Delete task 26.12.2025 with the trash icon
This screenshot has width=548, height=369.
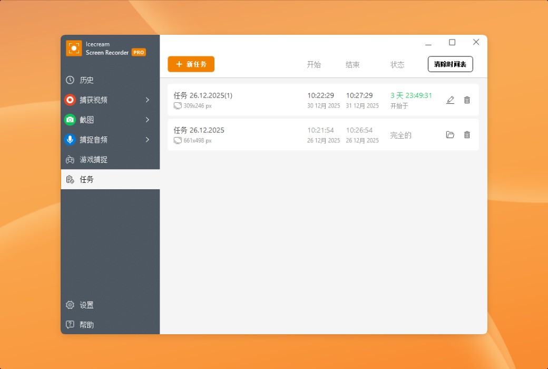(467, 134)
